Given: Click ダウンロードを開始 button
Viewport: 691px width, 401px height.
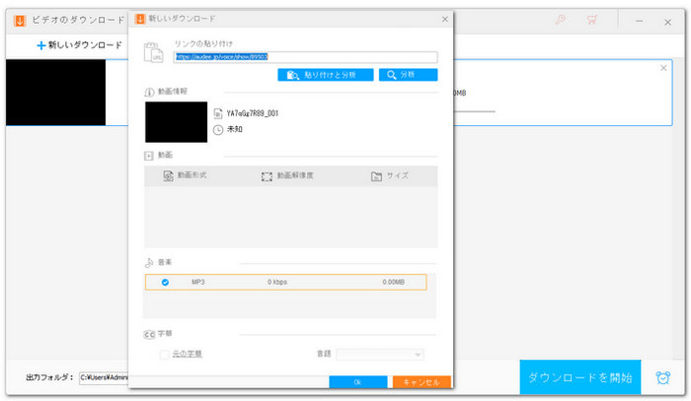Looking at the screenshot, I should pyautogui.click(x=580, y=377).
